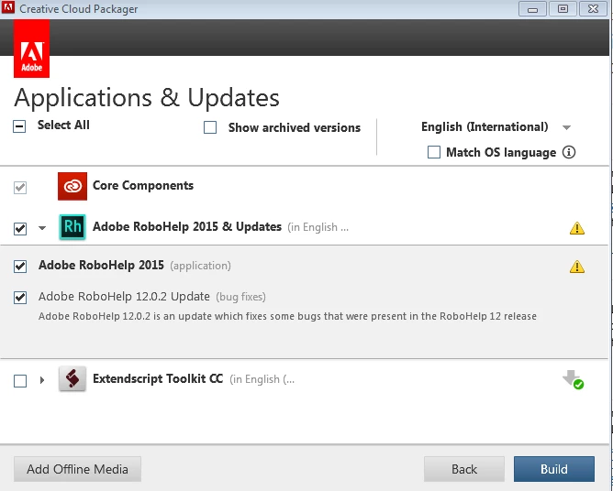Click the 12.0.2 update description text
Screen dimensions: 613x491
287,316
